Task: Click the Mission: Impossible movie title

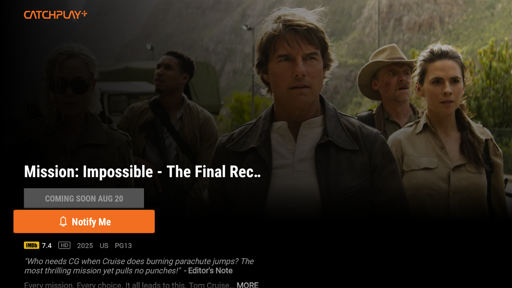Action: [x=142, y=172]
